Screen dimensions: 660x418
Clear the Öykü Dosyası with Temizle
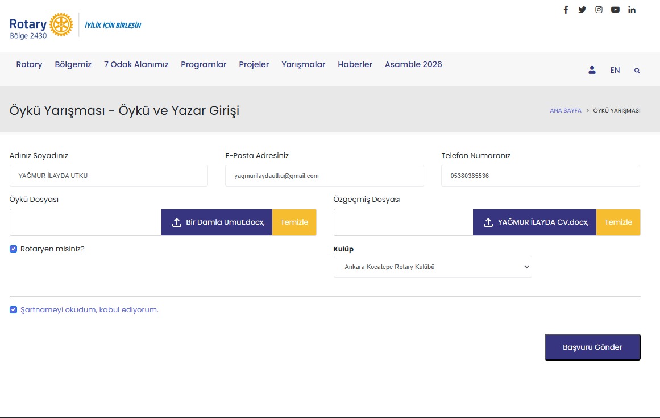point(294,222)
